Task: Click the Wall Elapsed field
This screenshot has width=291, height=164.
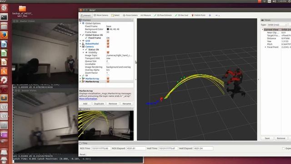Action: 203,149
